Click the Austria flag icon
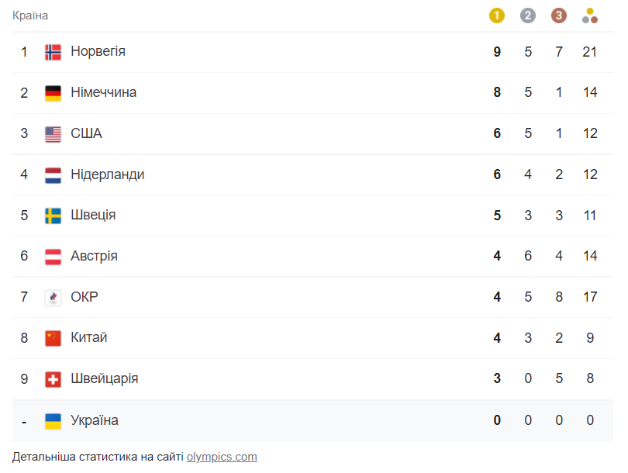This screenshot has width=628, height=473. pyautogui.click(x=53, y=256)
